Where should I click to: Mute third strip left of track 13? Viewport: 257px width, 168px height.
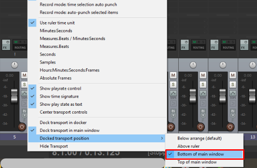click(173, 75)
